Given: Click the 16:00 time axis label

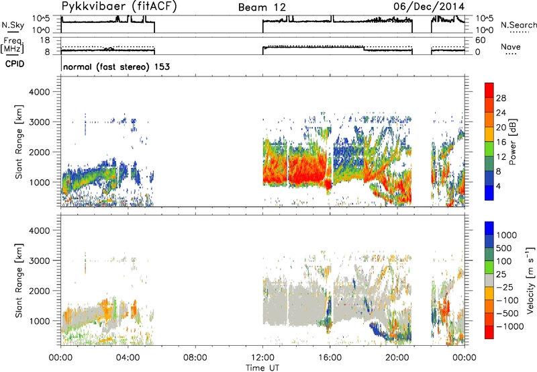Looking at the screenshot, I should pyautogui.click(x=330, y=358).
